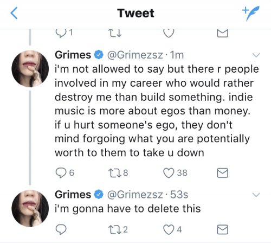Go back using the top-left arrow
This screenshot has height=244, width=271.
[x=14, y=13]
